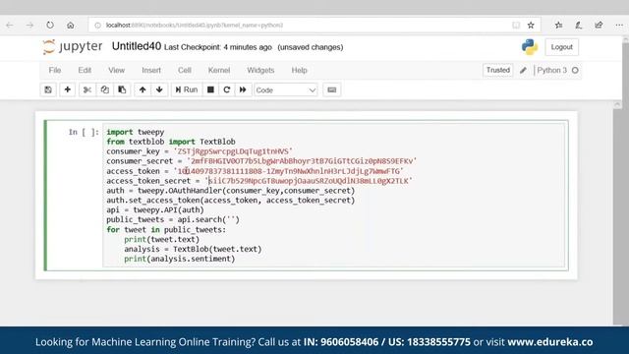Click the site info icon in address bar
The width and height of the screenshot is (629, 354).
[97, 26]
